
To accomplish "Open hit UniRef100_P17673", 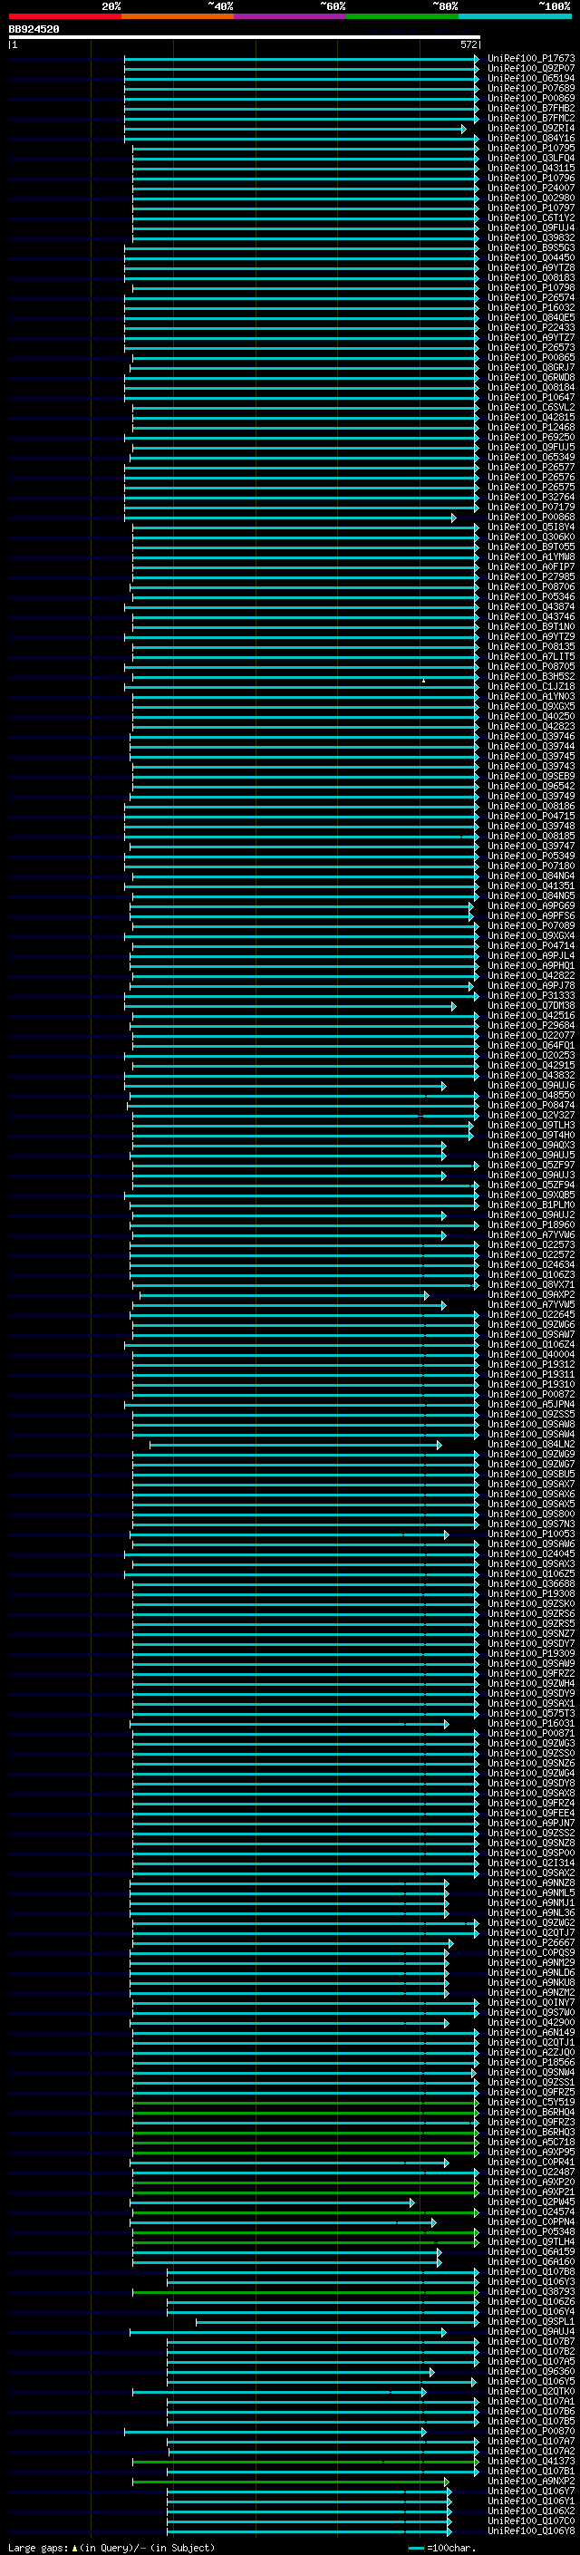I will (x=531, y=59).
